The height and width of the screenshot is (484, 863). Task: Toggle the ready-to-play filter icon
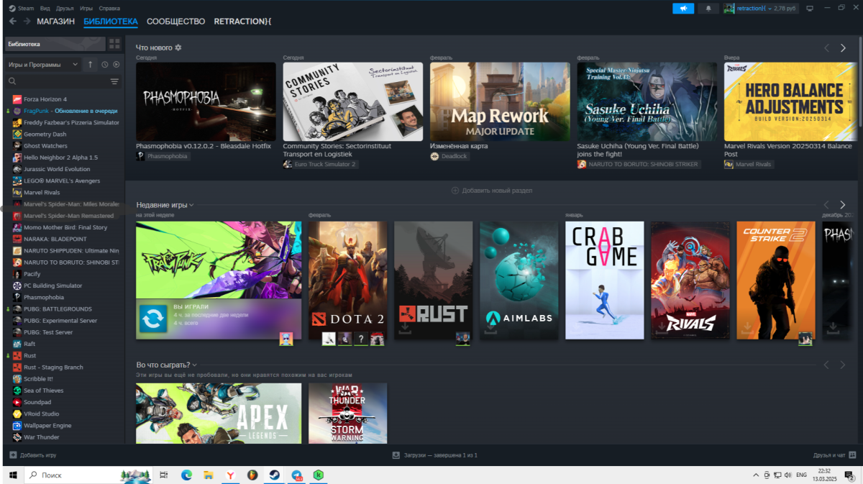tap(116, 65)
